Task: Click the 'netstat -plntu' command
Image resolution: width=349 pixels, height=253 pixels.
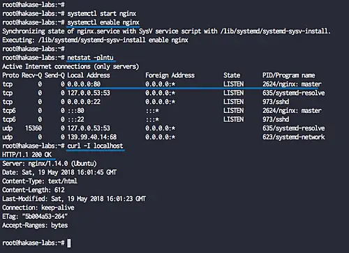Action: pyautogui.click(x=91, y=58)
